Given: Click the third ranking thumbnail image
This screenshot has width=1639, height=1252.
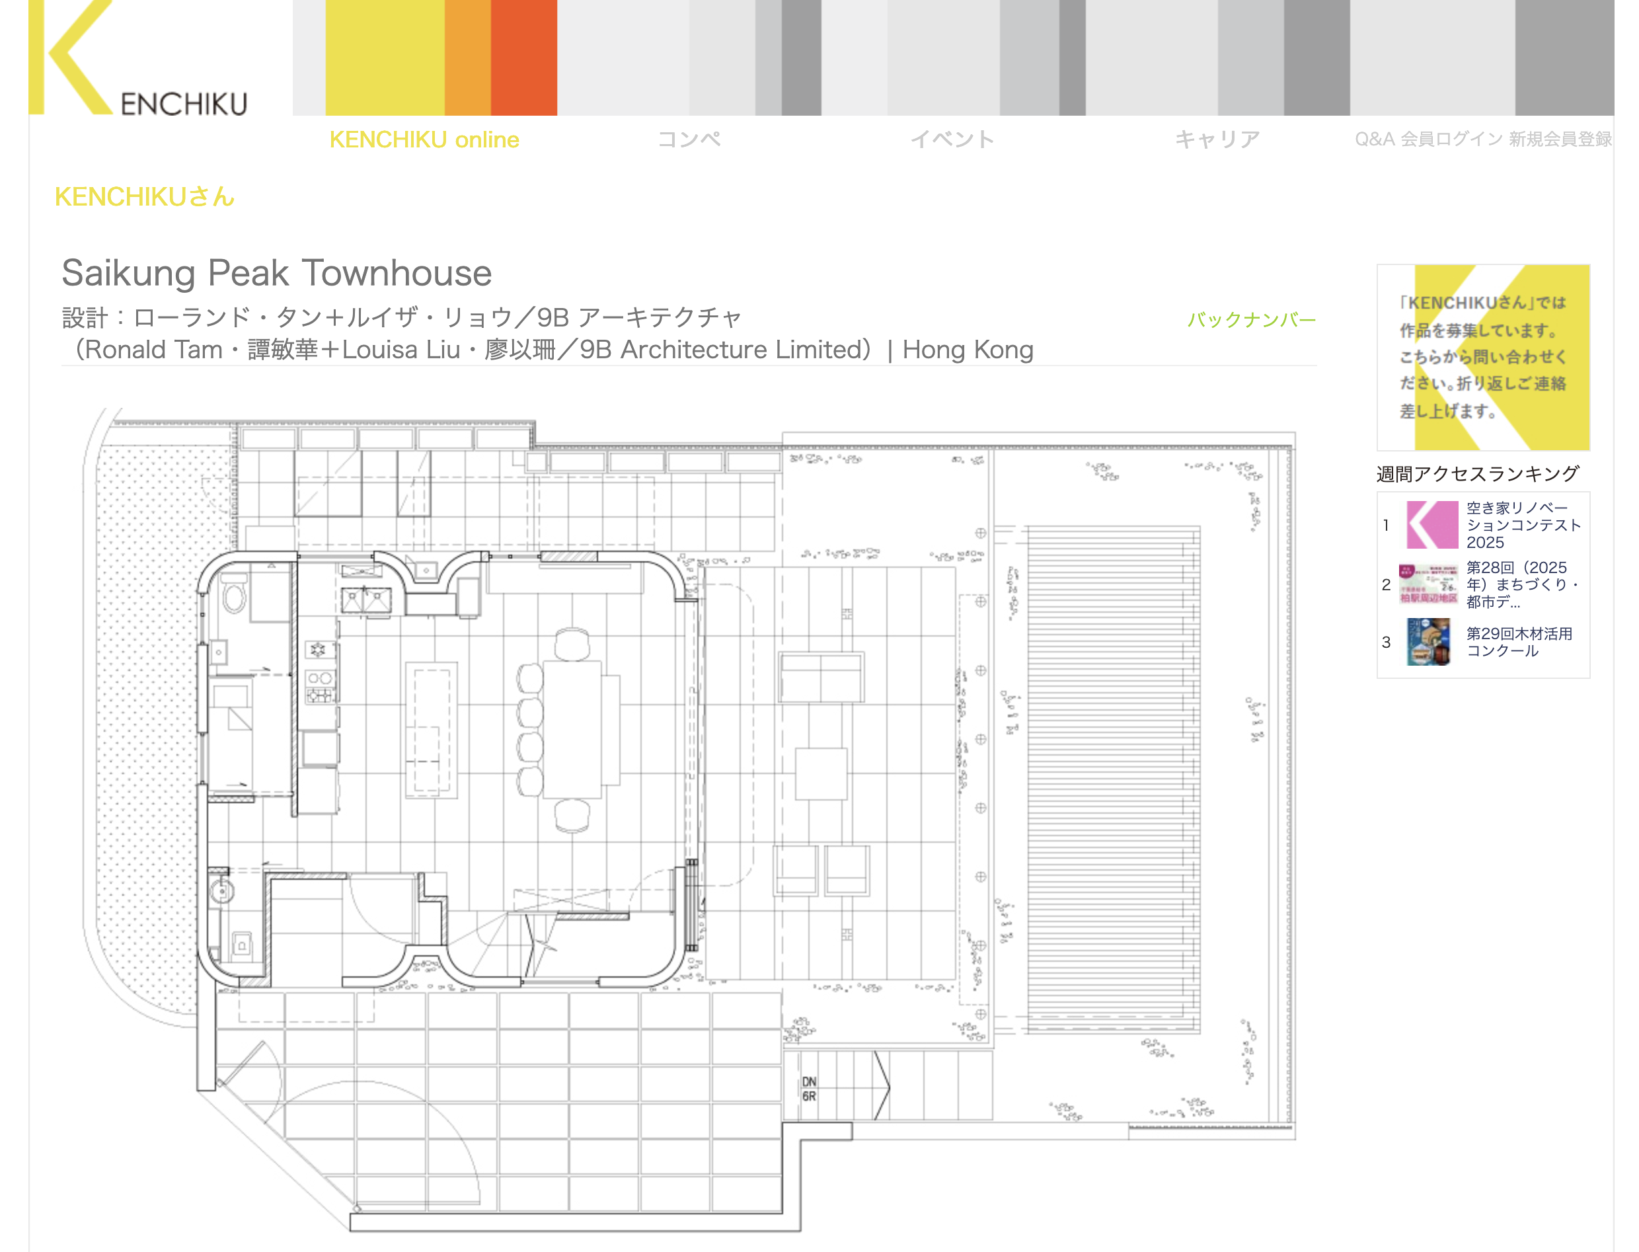Looking at the screenshot, I should point(1428,642).
